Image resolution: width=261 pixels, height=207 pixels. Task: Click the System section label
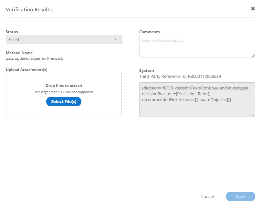click(147, 70)
